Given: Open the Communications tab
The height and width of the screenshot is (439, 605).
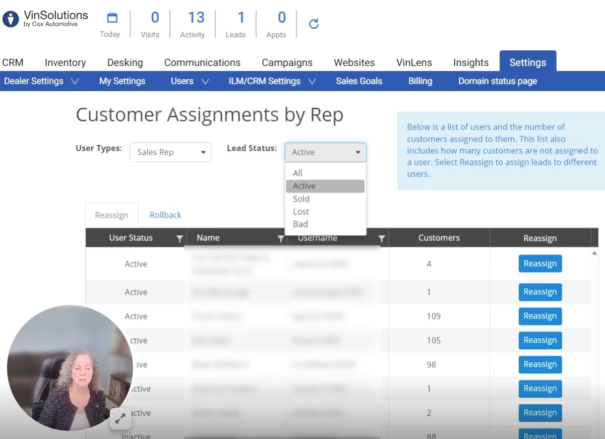Looking at the screenshot, I should point(202,62).
